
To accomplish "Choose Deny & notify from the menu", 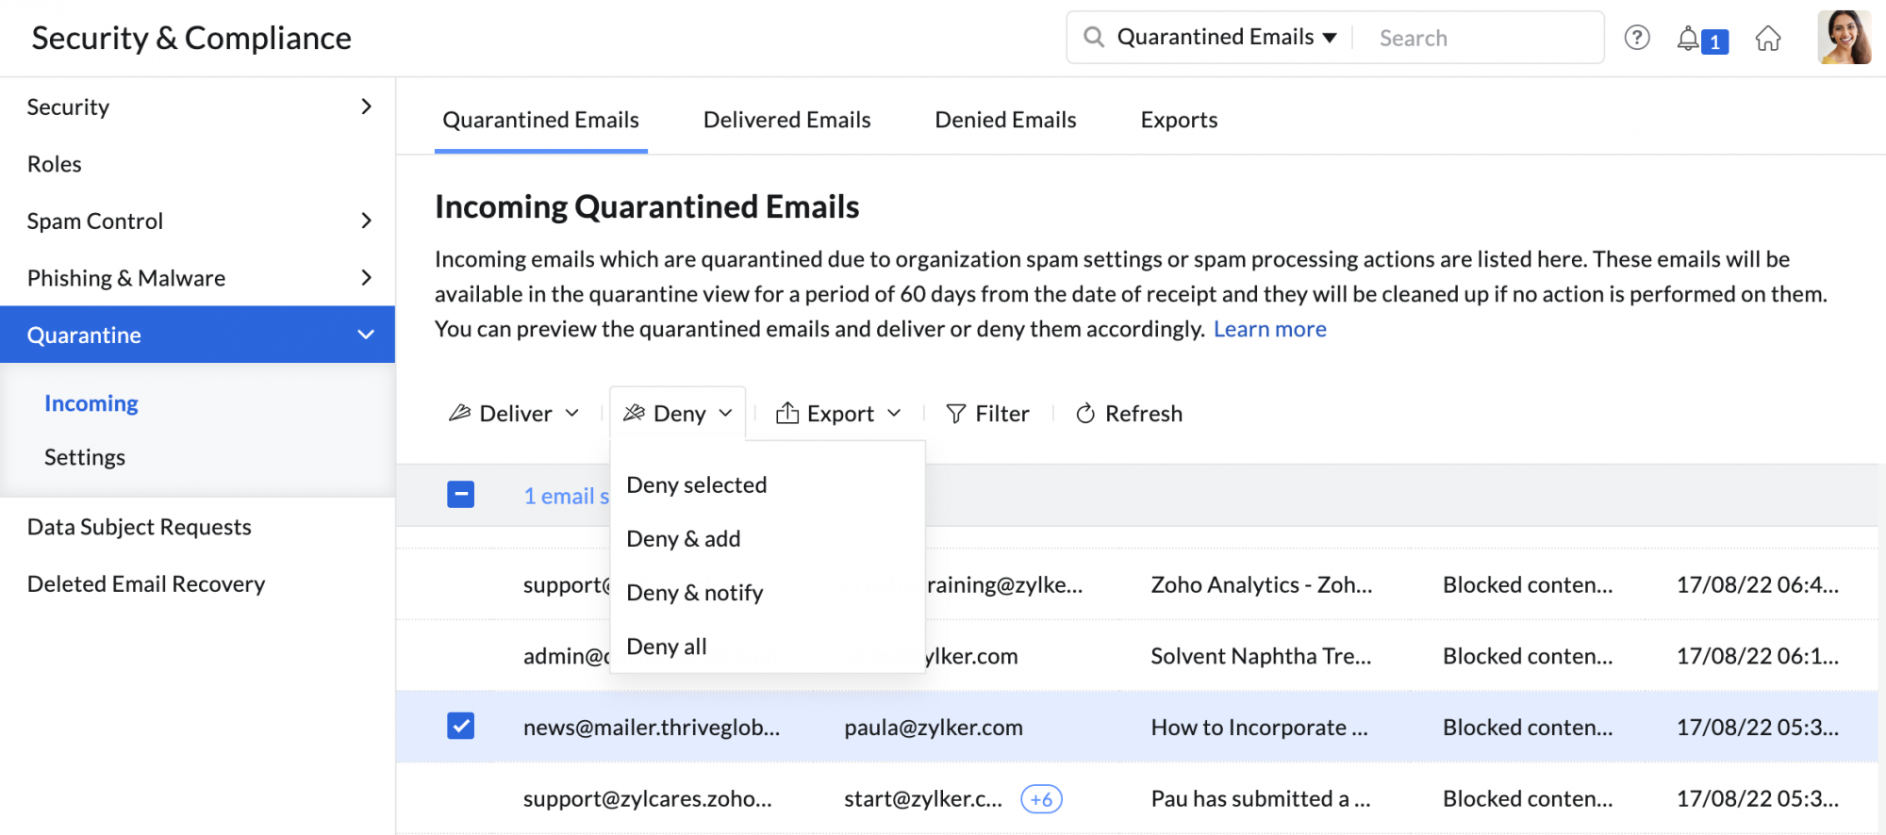I will click(695, 593).
